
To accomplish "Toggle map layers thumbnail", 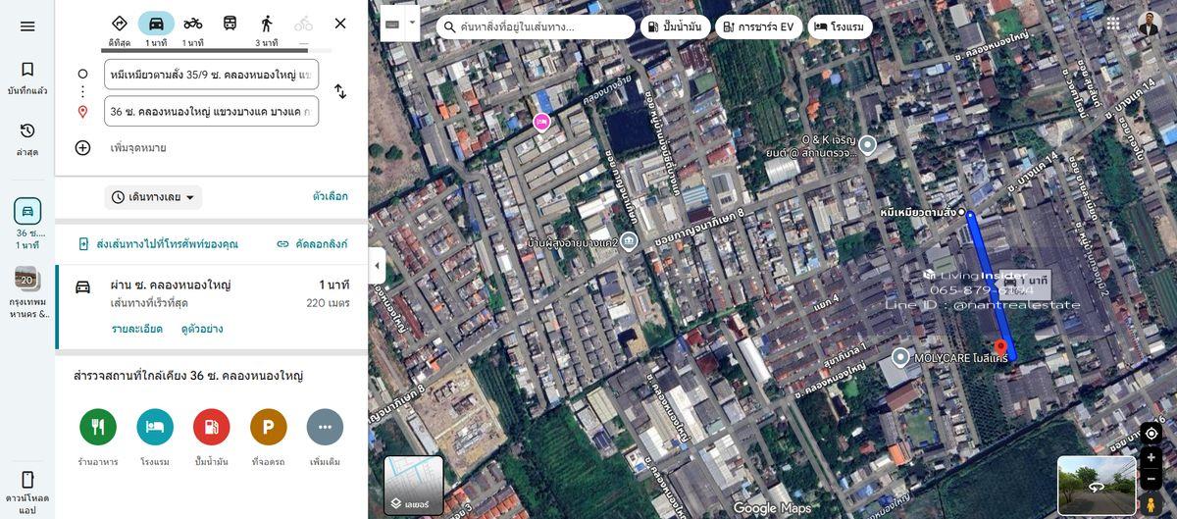I will [413, 485].
